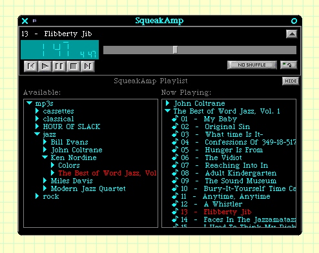Image resolution: width=319 pixels, height=253 pixels.
Task: Click note icon for 10 Bury-It-Yourself
Action: pos(175,188)
